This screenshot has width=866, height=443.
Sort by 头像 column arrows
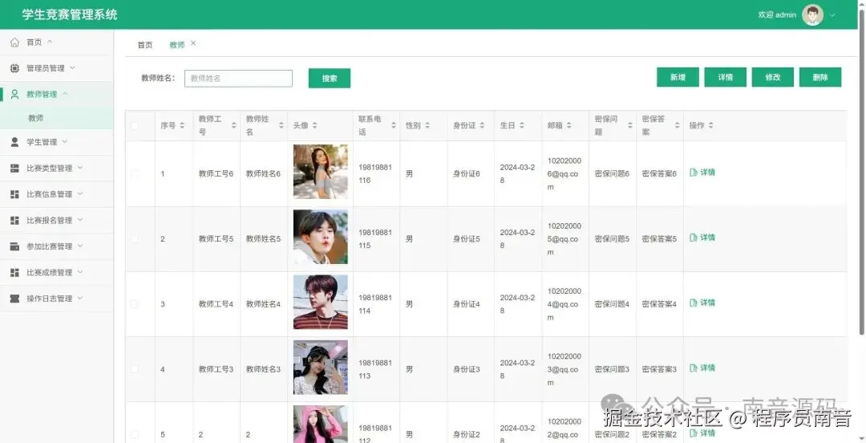[315, 125]
